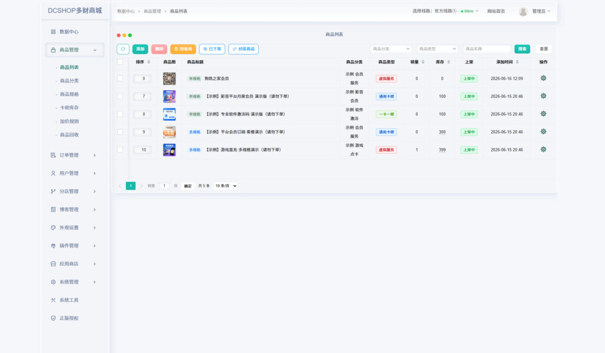Check the box for 游戏直充 row
The width and height of the screenshot is (605, 353).
120,149
